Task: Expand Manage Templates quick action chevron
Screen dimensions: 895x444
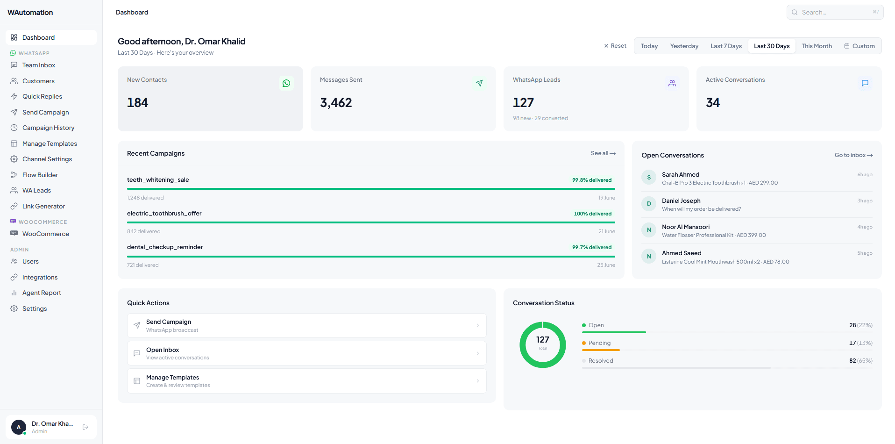Action: [477, 381]
